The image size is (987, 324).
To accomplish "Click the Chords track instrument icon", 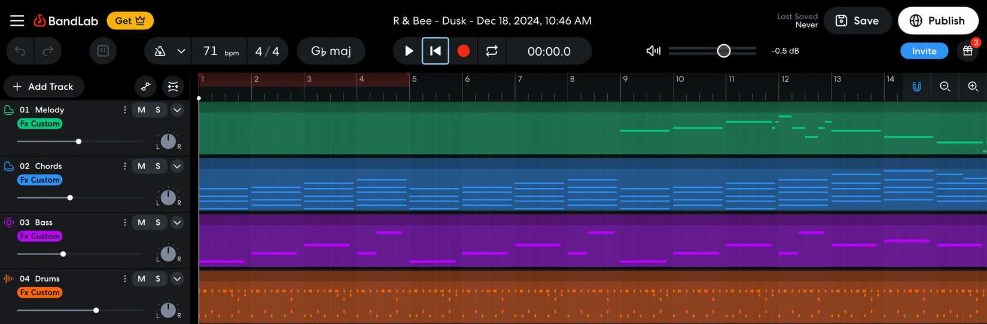I will click(9, 166).
